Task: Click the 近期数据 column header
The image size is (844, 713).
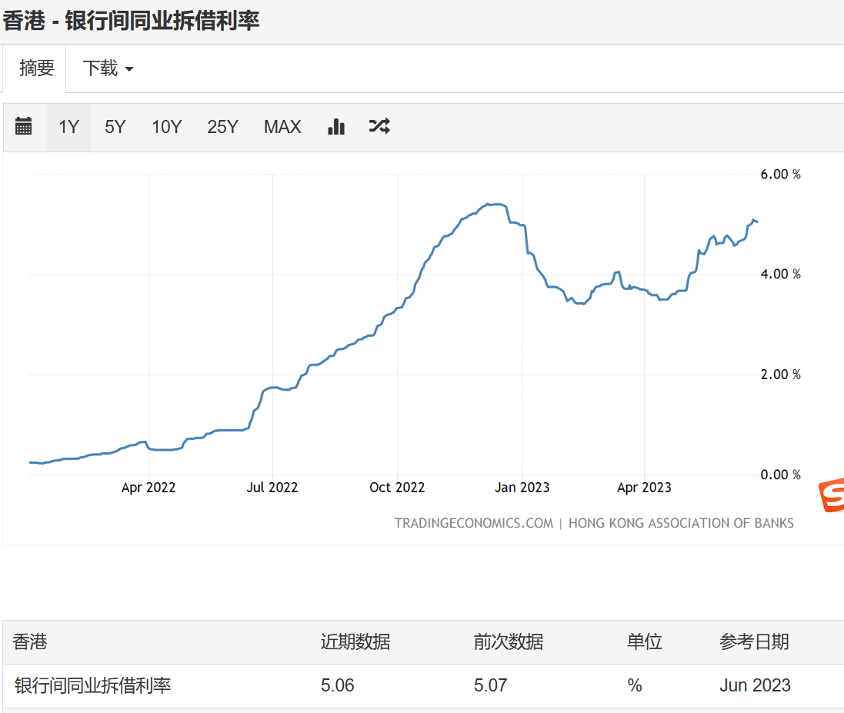Action: (355, 641)
